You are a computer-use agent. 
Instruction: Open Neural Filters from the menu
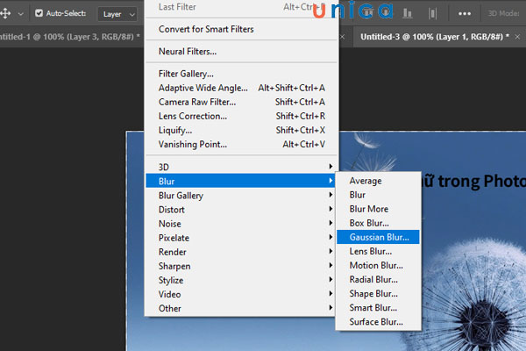(242, 52)
